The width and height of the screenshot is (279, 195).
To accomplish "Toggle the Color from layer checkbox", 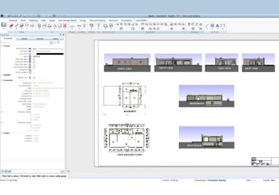I will point(34,64).
